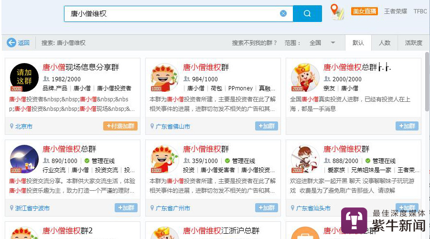
Task: Click the 兄弟姐妹是一家 tag in 汕头市 card
Action: pyautogui.click(x=371, y=170)
